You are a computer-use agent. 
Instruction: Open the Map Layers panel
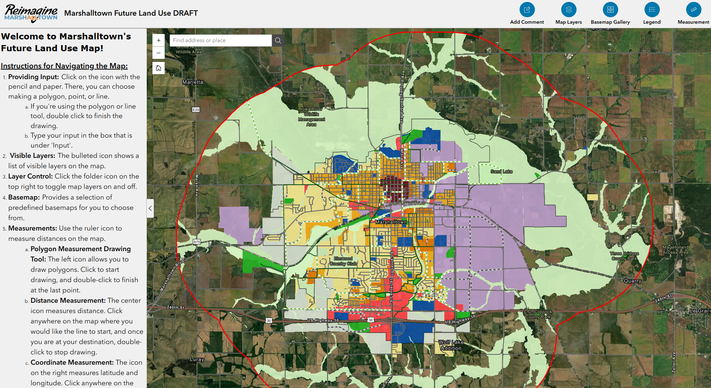[x=568, y=10]
